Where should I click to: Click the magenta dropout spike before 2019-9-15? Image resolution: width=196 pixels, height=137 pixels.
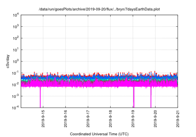40,97
